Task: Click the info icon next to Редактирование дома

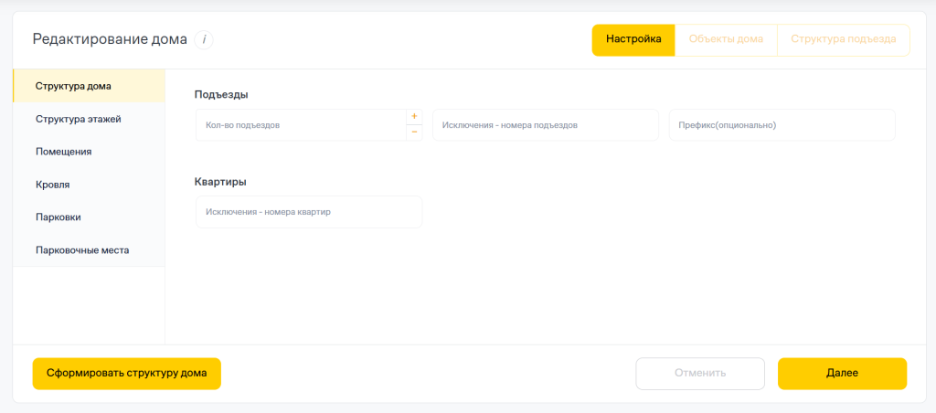Action: point(204,40)
